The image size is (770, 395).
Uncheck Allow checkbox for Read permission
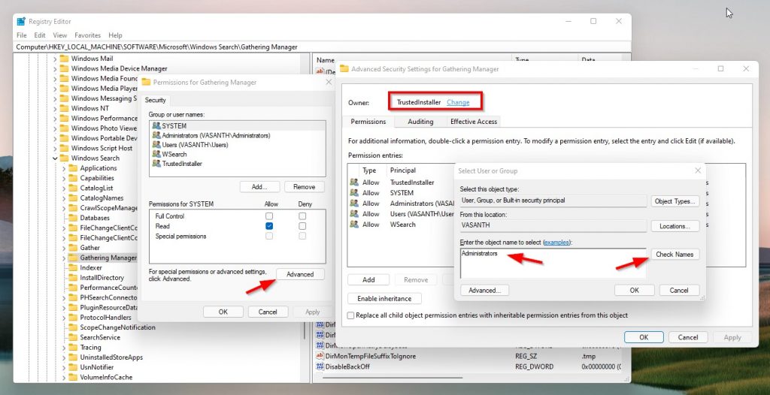[269, 226]
